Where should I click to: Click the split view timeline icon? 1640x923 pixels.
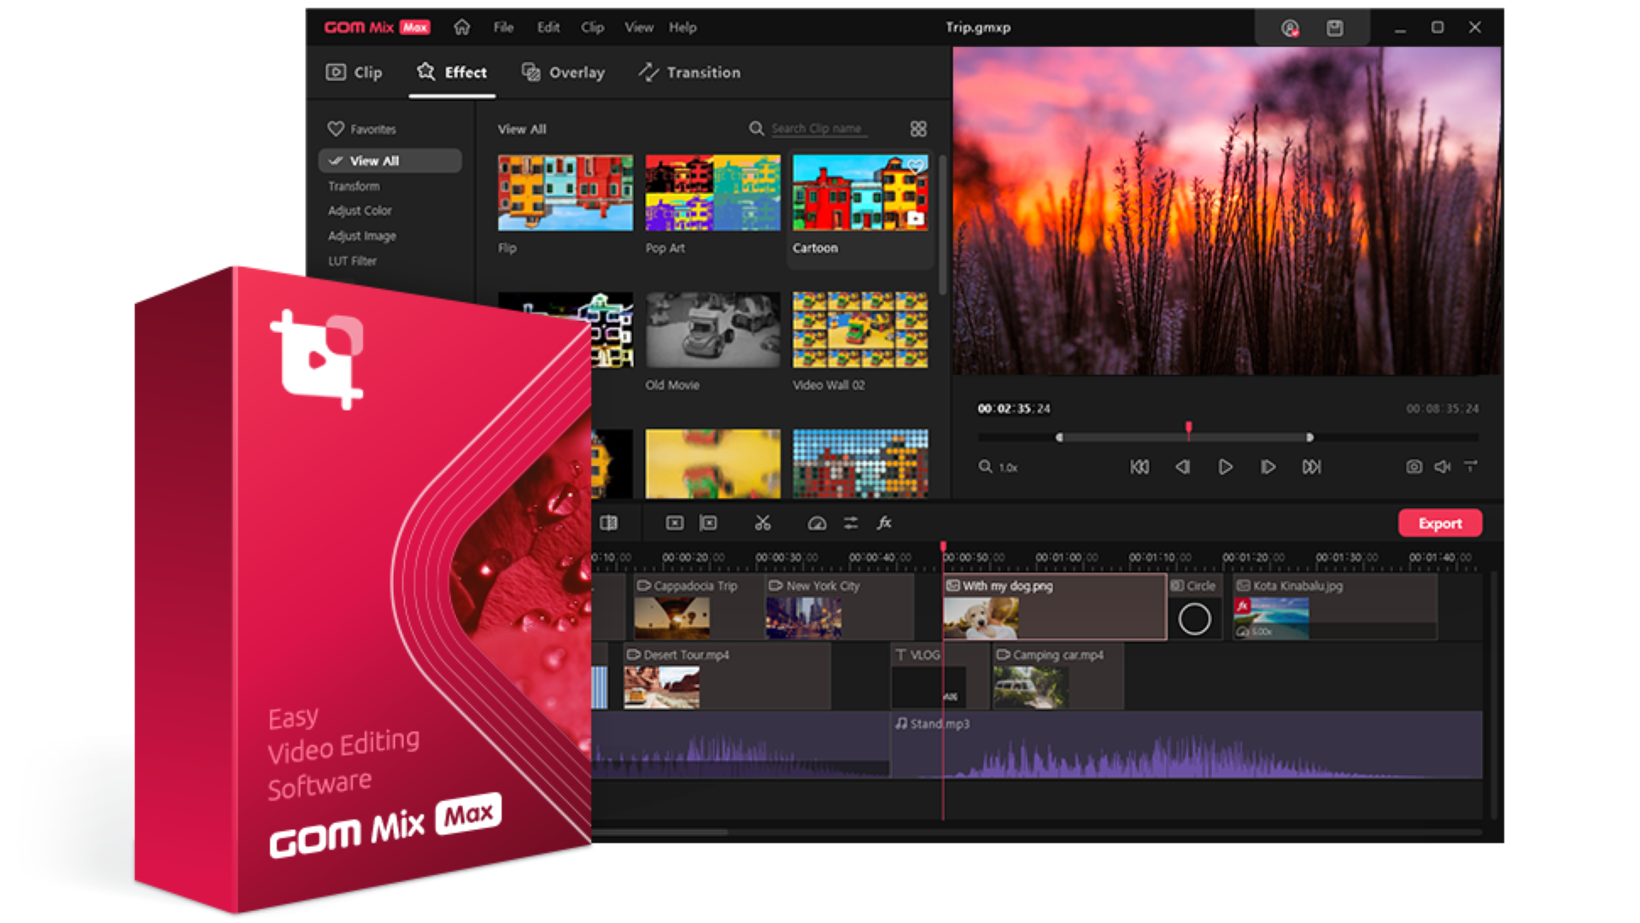coord(608,523)
